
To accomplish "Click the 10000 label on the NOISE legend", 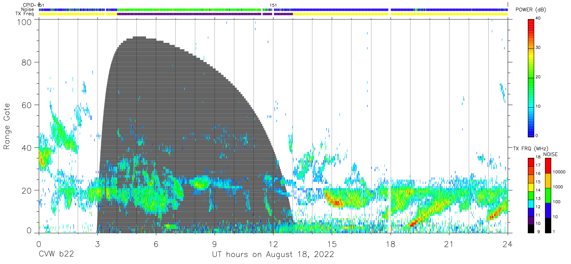I will click(x=558, y=172).
